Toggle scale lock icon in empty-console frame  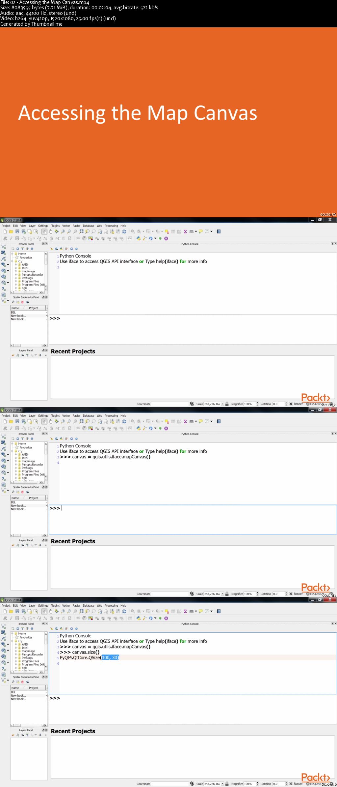click(227, 404)
